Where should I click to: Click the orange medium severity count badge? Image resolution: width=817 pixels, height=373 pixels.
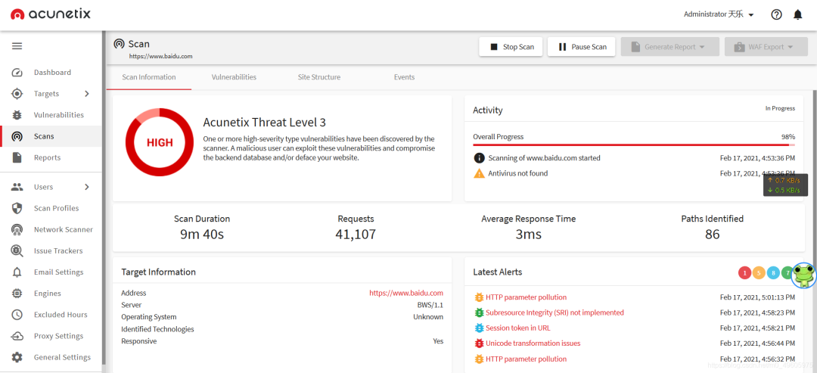click(760, 272)
